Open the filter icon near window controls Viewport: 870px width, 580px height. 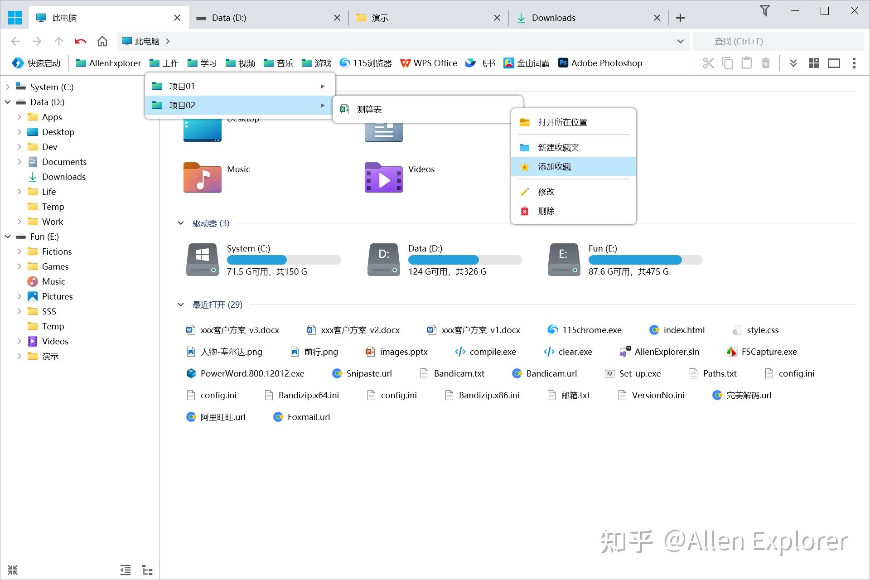(x=765, y=11)
